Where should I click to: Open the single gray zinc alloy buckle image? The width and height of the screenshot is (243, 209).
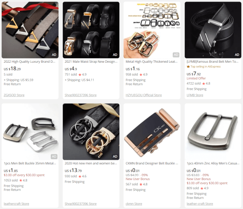click(213, 132)
